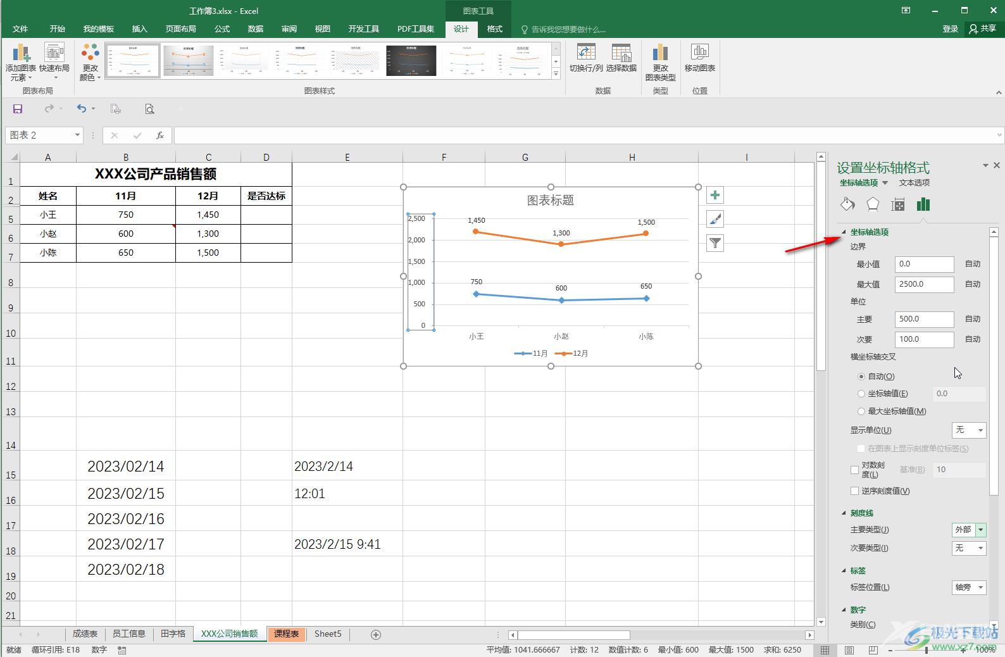Collapse Tick Marks section
Viewport: 1005px width, 657px height.
[x=844, y=513]
